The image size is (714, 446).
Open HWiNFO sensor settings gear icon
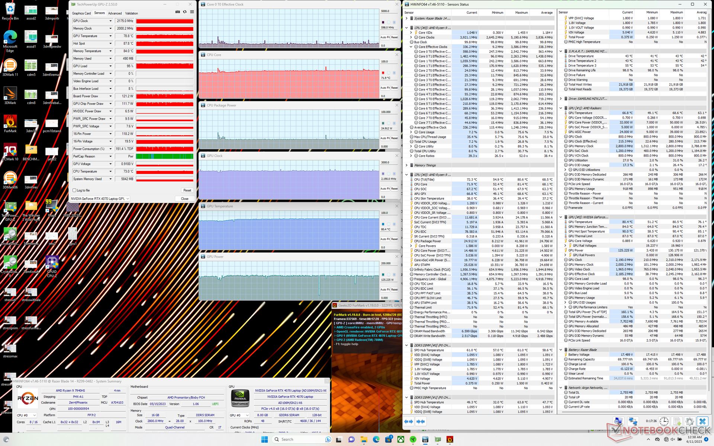689,421
